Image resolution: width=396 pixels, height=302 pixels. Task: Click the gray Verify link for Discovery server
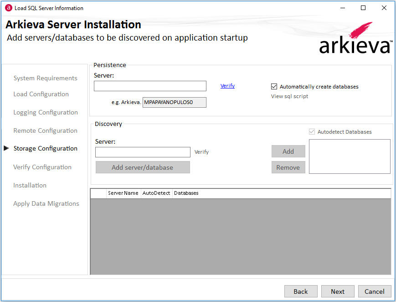[x=201, y=152]
